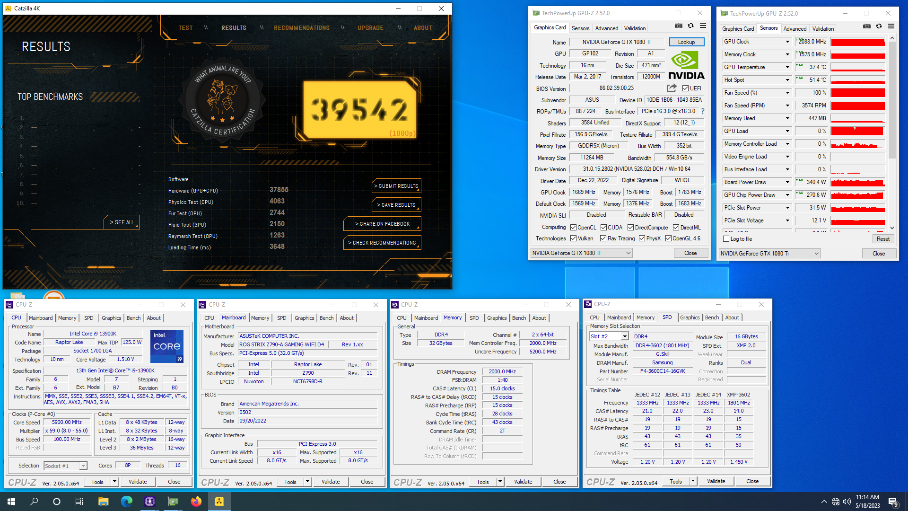Click the Lookup button in GPU-Z

point(686,42)
